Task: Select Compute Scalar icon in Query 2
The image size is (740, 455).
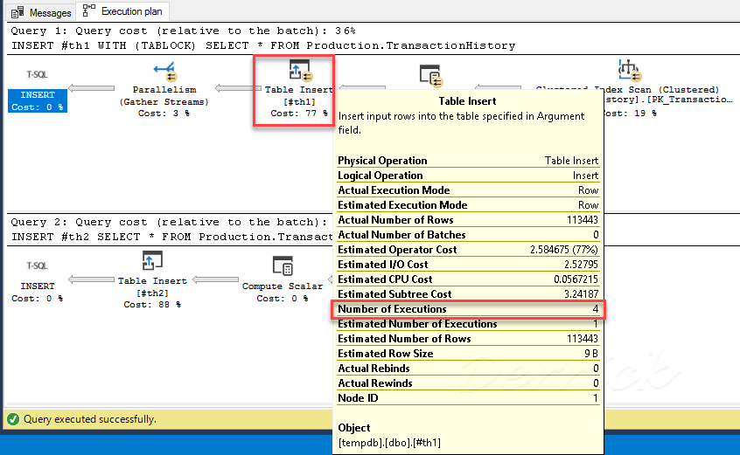Action: pos(283,266)
